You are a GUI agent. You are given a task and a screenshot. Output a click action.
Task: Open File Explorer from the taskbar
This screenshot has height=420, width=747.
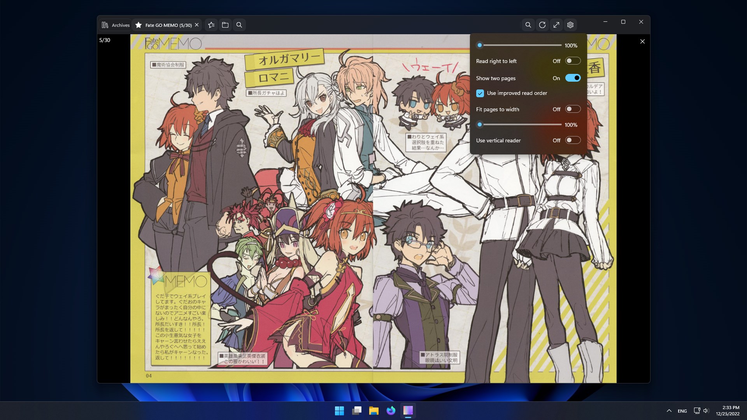(x=374, y=411)
